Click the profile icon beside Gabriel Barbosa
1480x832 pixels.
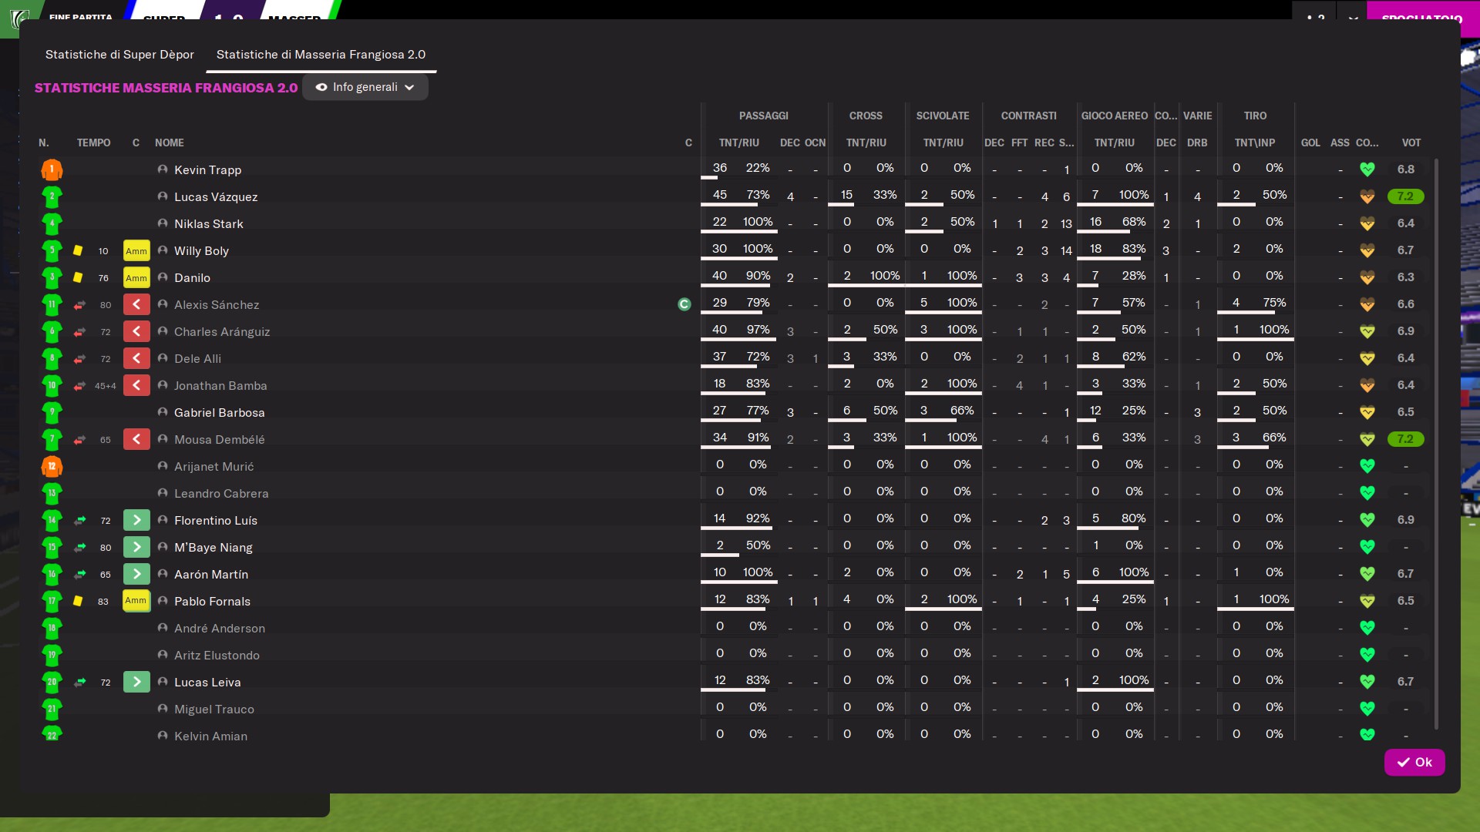pyautogui.click(x=163, y=412)
